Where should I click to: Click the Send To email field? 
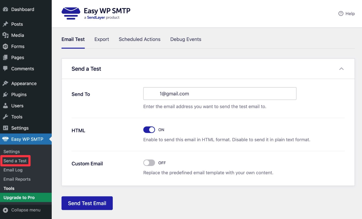click(x=220, y=94)
